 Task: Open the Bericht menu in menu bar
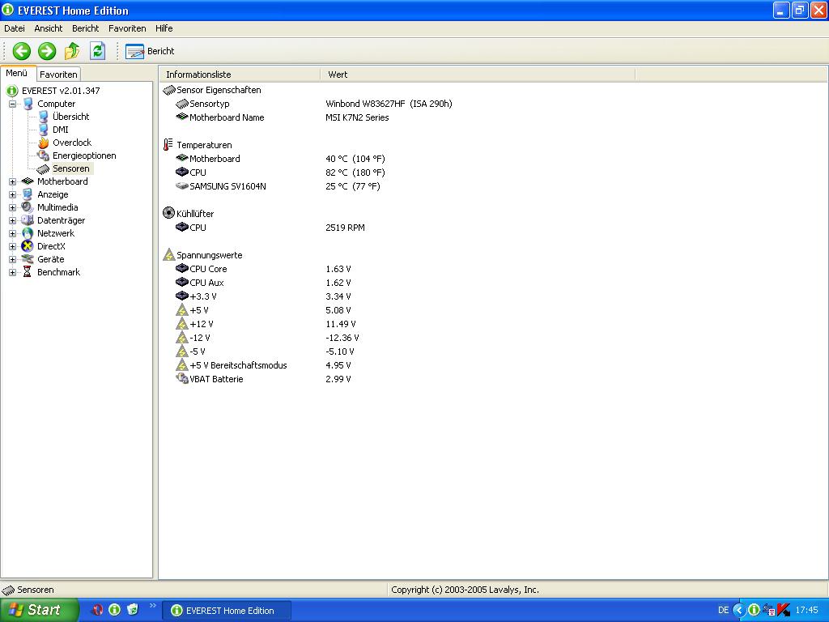point(86,28)
